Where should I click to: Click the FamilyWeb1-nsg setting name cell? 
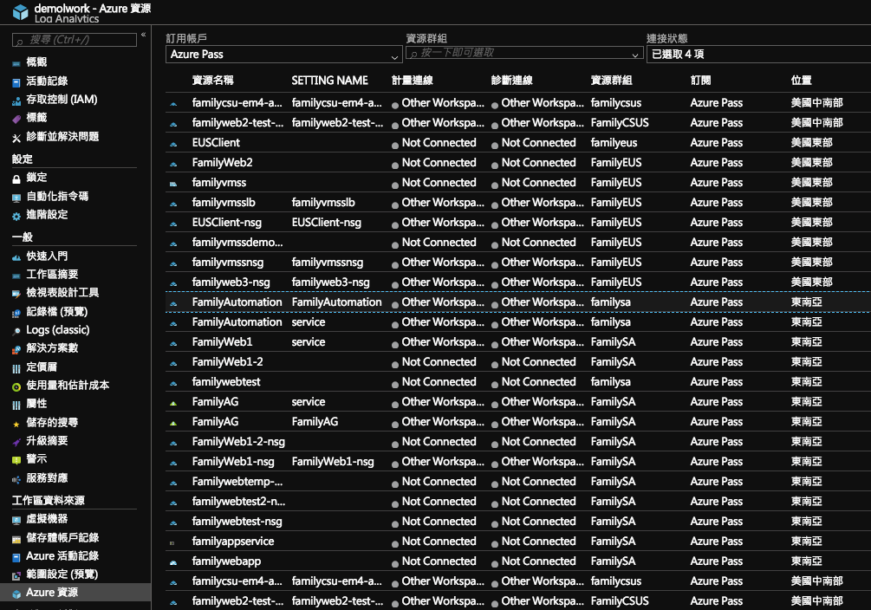coord(333,462)
